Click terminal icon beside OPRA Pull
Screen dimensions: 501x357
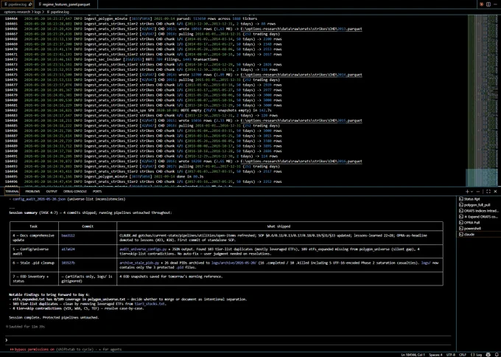point(460,222)
